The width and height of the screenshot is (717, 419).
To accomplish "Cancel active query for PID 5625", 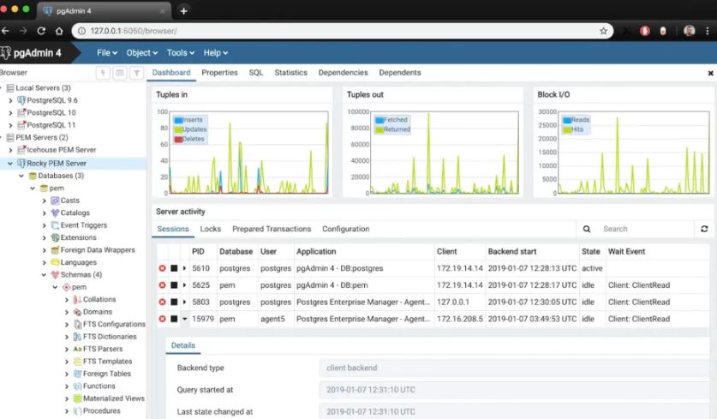I will [174, 285].
